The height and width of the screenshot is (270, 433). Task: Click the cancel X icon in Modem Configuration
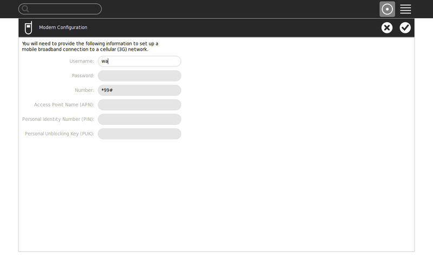pyautogui.click(x=386, y=28)
